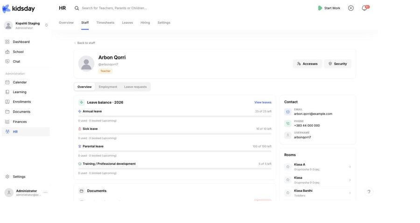Click Arbon Qorri's profile avatar
Viewport: 420px width, 223px height.
click(86, 64)
